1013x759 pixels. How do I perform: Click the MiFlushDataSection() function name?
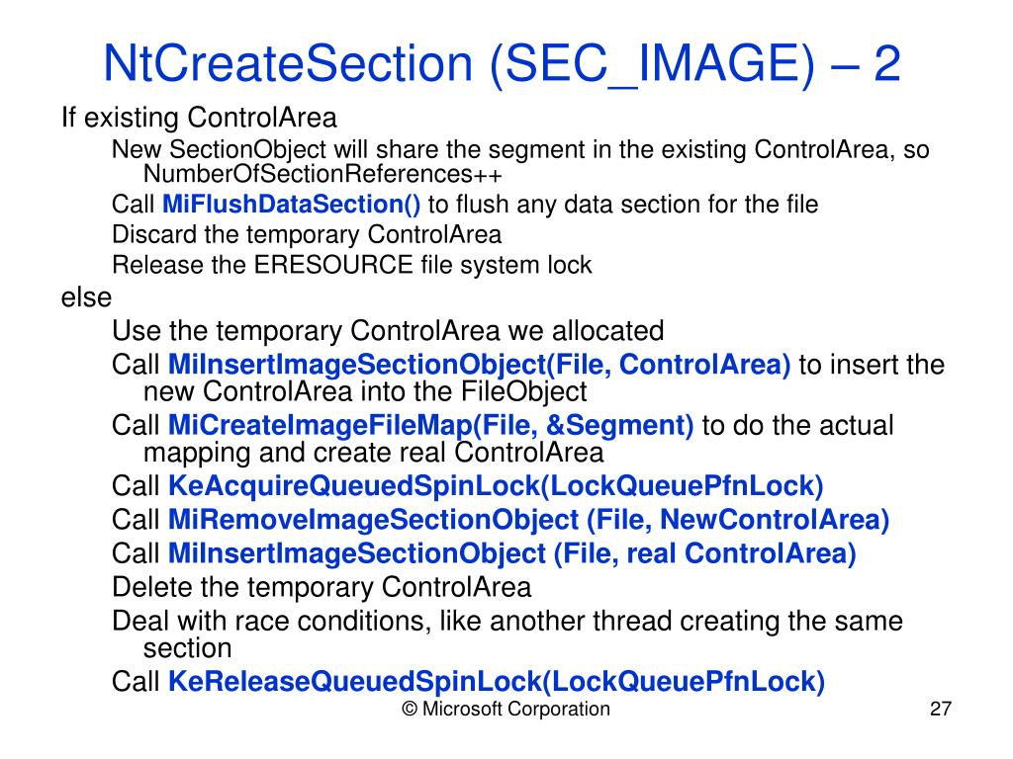(292, 204)
